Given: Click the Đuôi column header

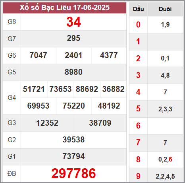Looking at the screenshot, I should click(x=165, y=9).
